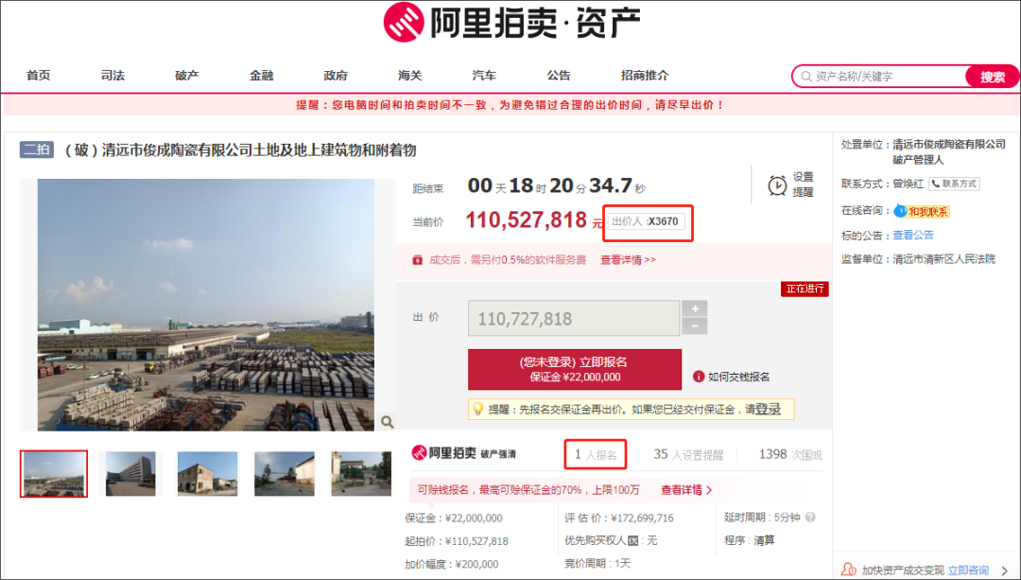Click the current price 110,527,818
Image resolution: width=1021 pixels, height=580 pixels.
pos(527,220)
